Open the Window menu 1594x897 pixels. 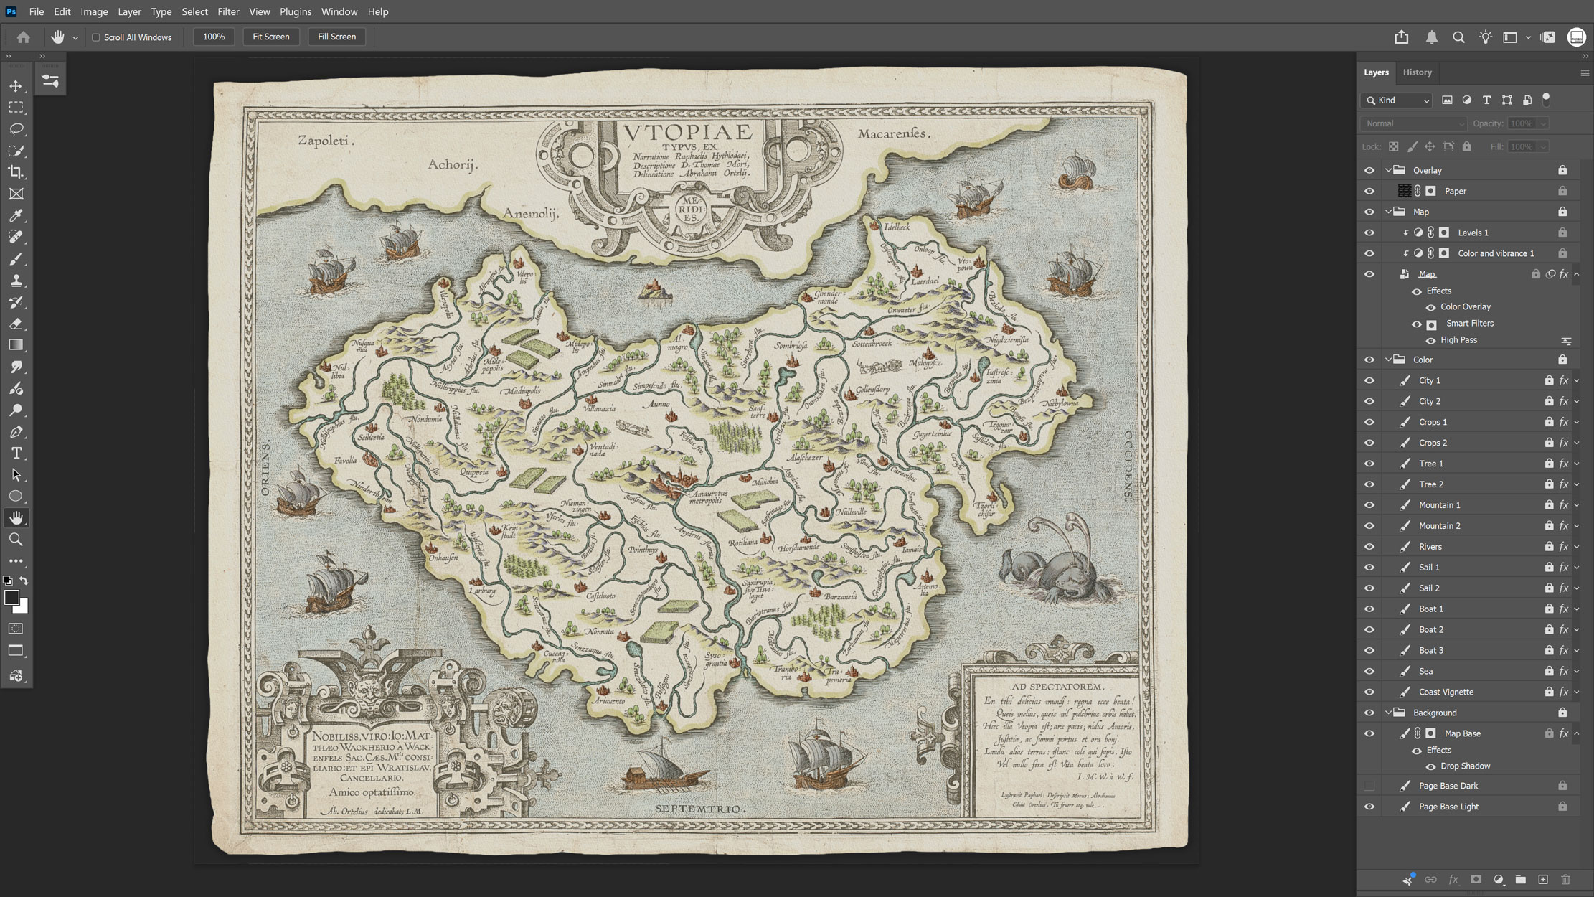tap(339, 11)
